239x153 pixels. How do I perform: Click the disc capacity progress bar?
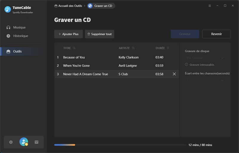[120, 145]
